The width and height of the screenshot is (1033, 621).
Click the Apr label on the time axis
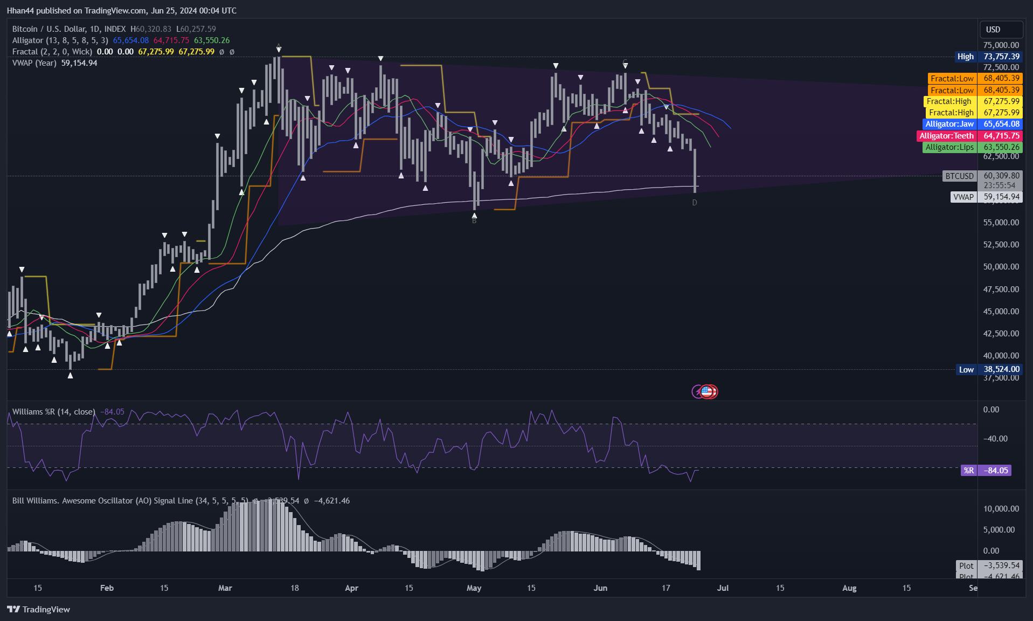[x=351, y=588]
